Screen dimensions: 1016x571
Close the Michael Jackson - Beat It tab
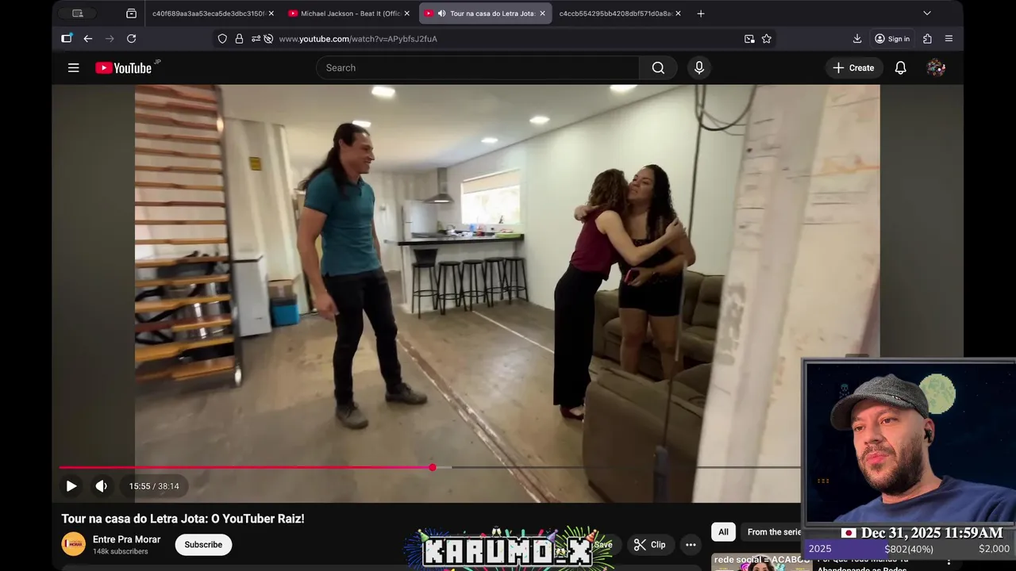[407, 13]
